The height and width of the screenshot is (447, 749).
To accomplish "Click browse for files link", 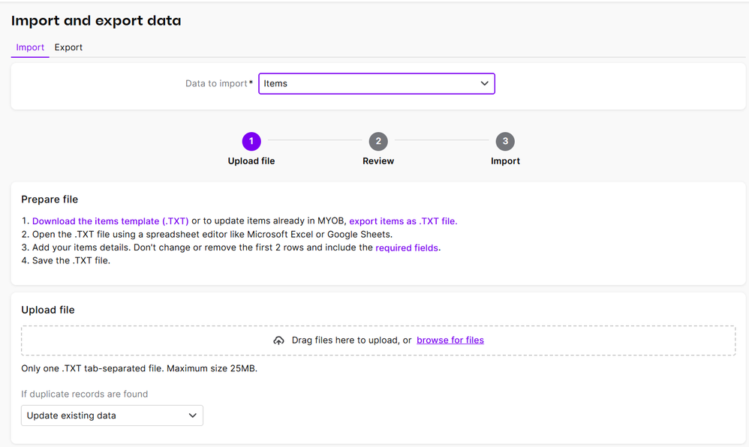I will point(450,340).
